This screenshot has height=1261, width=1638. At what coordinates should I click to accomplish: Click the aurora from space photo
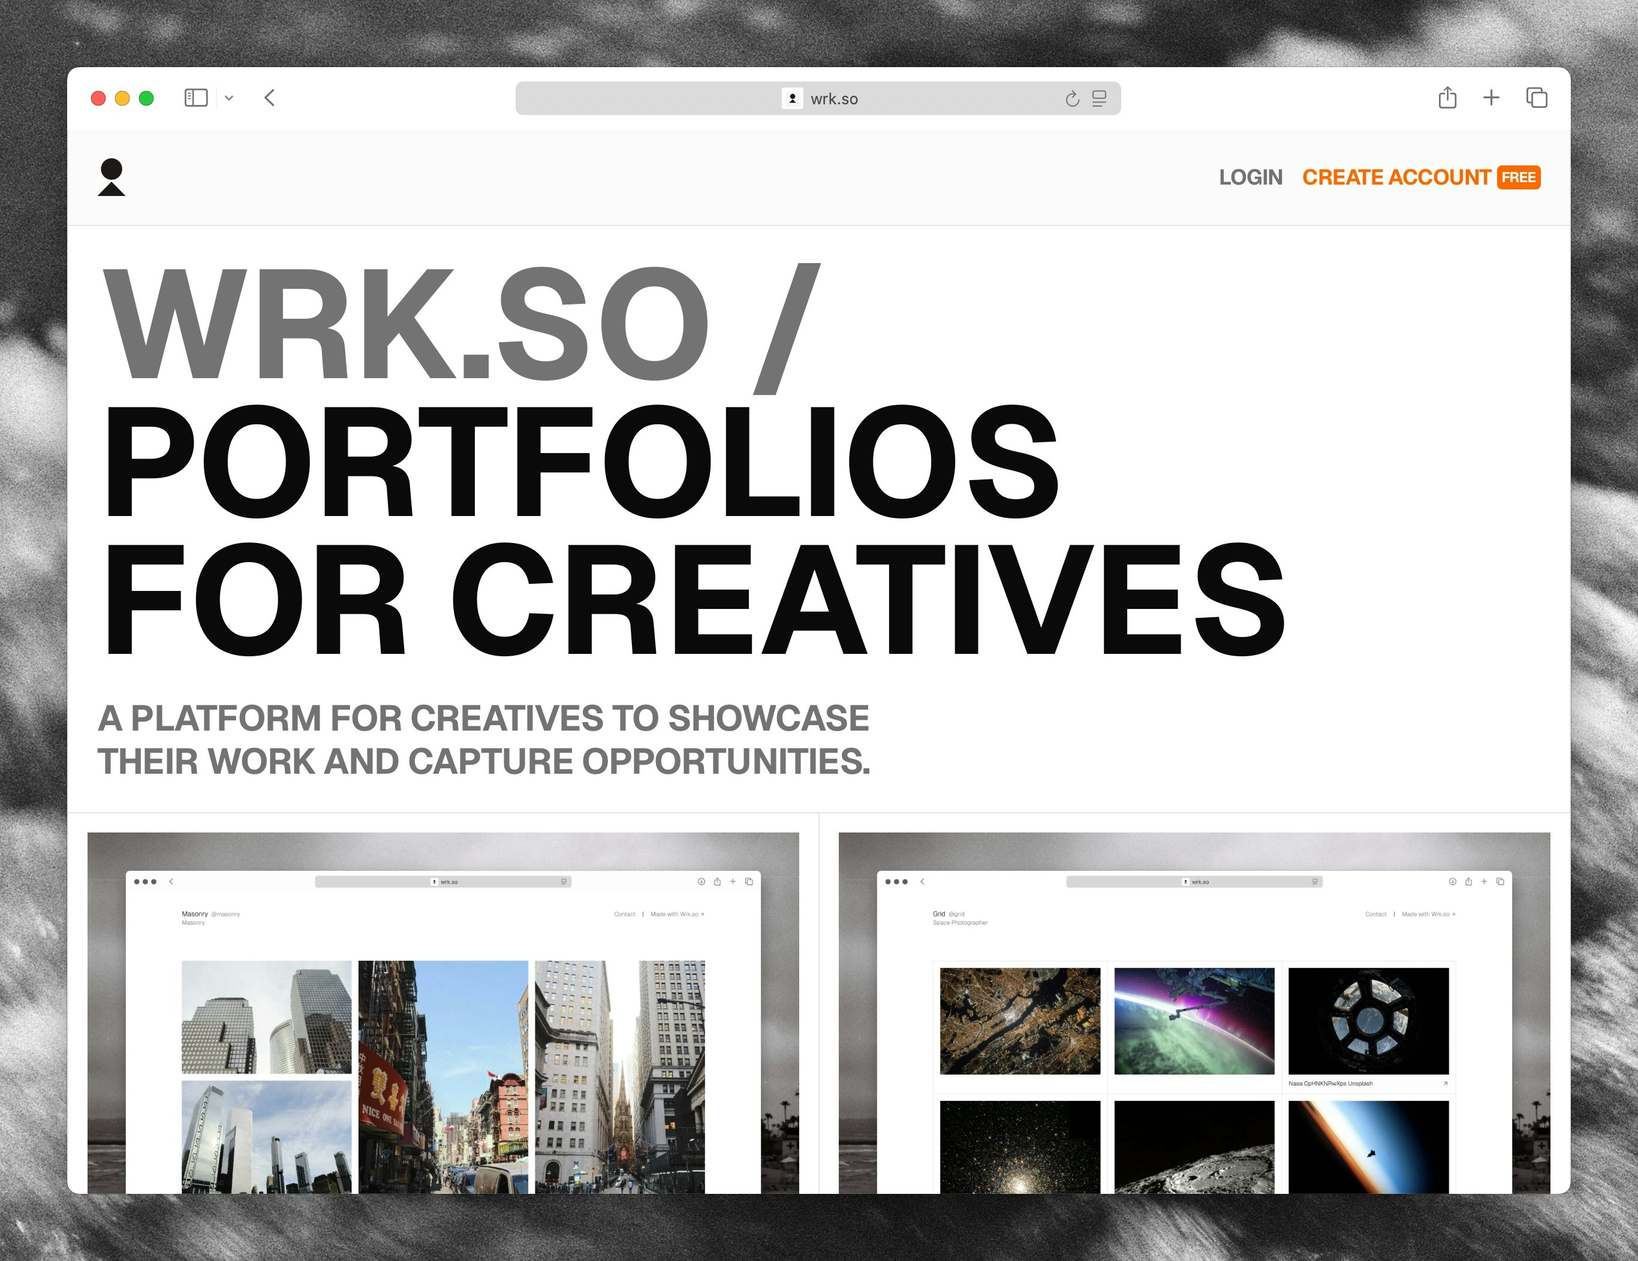coord(1194,1020)
